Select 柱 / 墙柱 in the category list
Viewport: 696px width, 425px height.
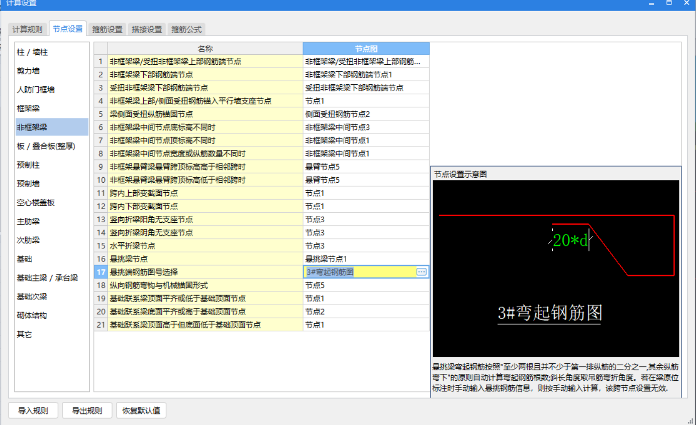tap(52, 52)
